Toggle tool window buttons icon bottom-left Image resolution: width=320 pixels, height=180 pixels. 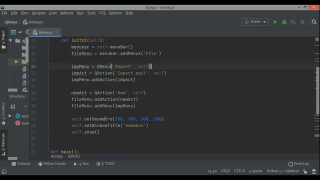pyautogui.click(x=4, y=171)
